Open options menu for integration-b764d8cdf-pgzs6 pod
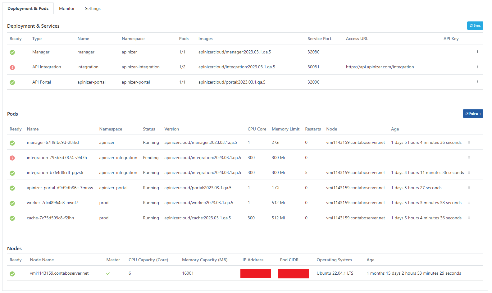492x293 pixels. [x=469, y=173]
